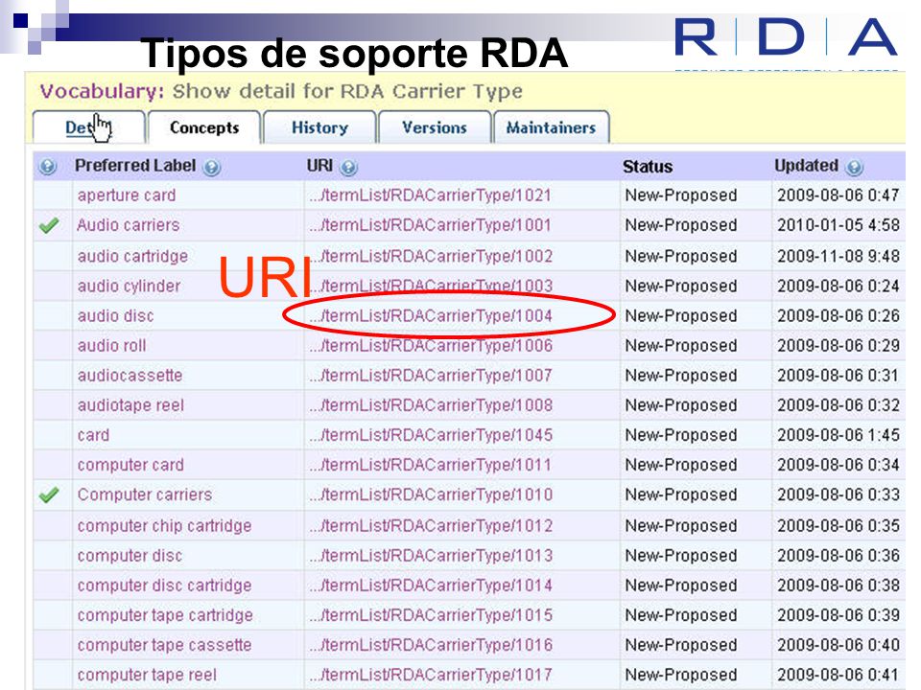Viewport: 921px width, 690px height.
Task: Open the computer tape cartridge concept
Action: pos(165,615)
